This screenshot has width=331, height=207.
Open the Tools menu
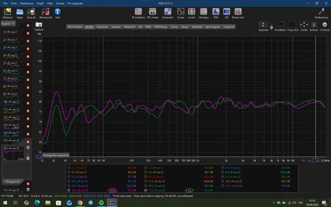pyautogui.click(x=14, y=3)
